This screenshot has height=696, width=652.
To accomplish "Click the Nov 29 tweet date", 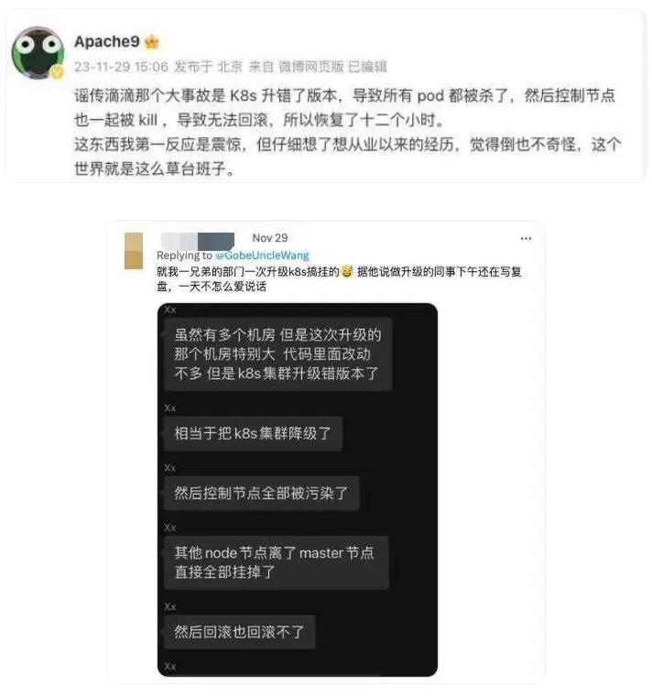I will 270,238.
